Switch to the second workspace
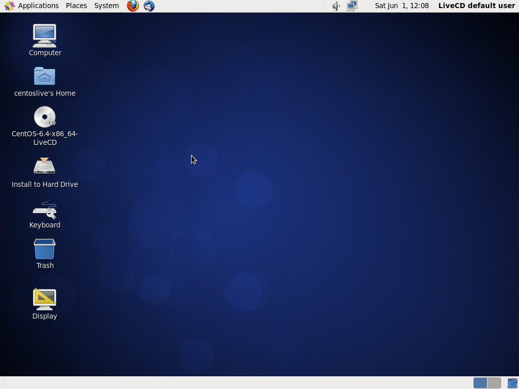The width and height of the screenshot is (519, 389). (494, 383)
